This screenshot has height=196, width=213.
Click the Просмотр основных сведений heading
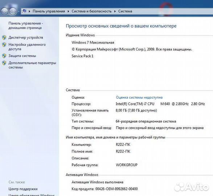[121, 26]
